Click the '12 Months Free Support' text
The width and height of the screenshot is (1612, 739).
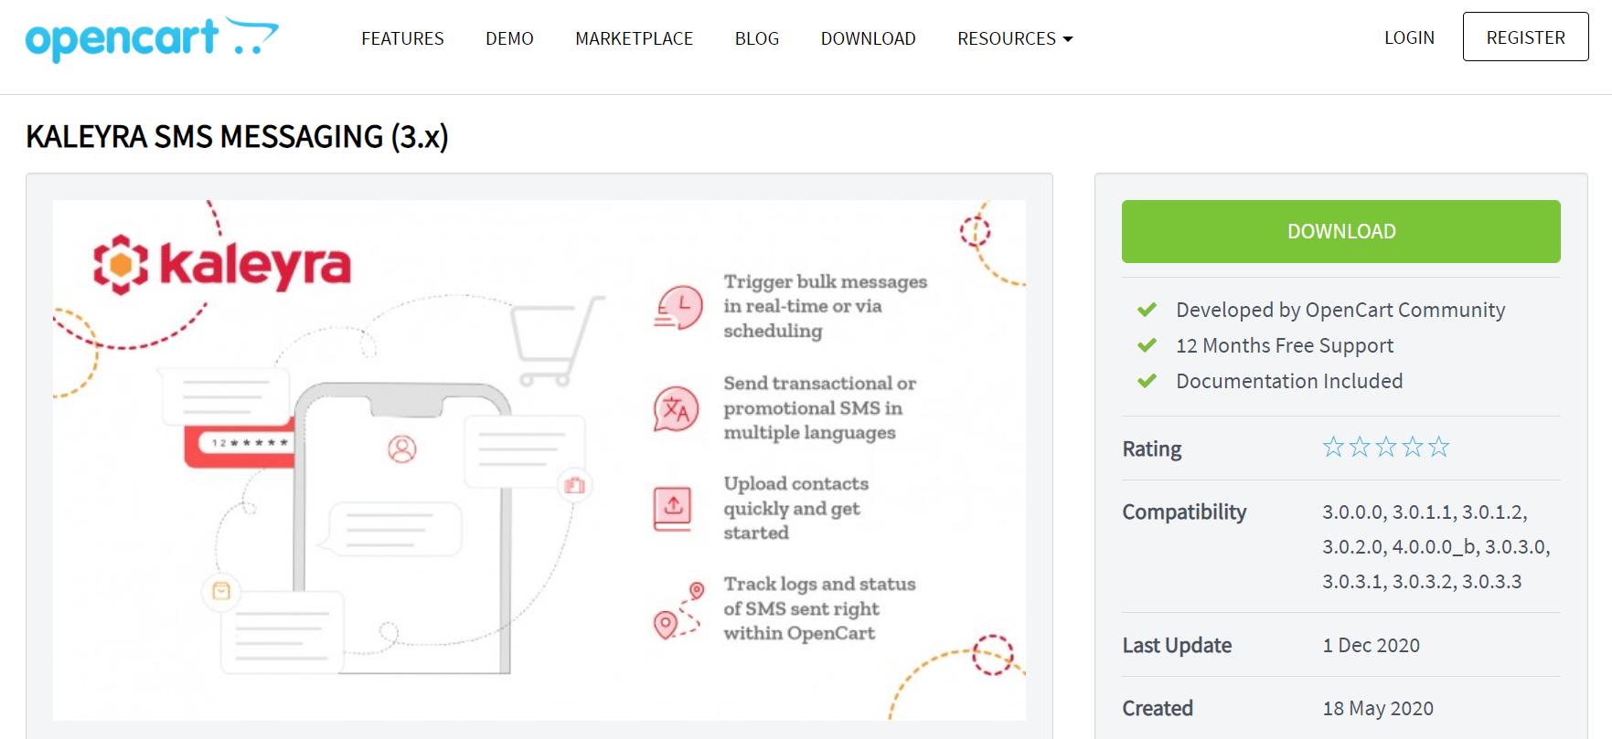1285,345
